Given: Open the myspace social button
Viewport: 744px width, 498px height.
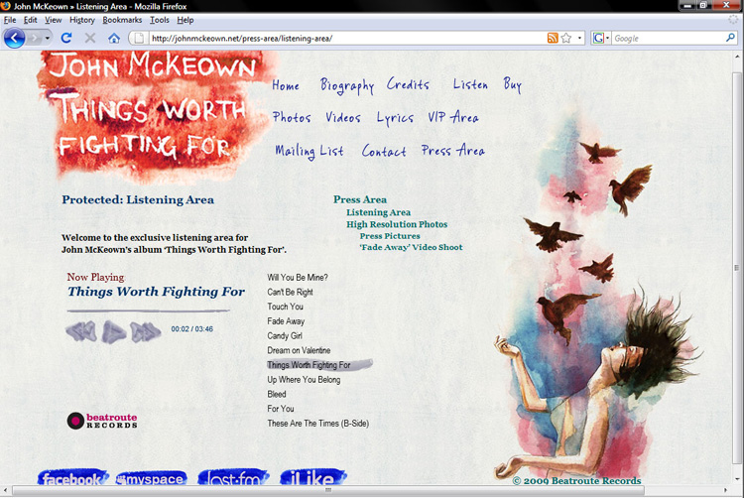Looking at the screenshot, I should tap(152, 478).
